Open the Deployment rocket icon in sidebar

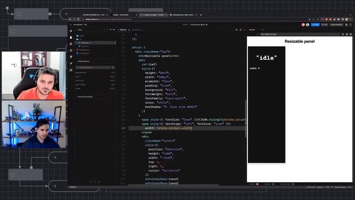[71, 63]
